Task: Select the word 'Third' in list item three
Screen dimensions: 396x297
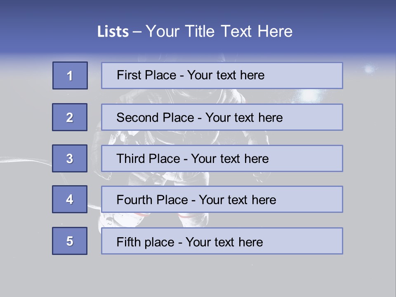Action: click(x=131, y=158)
